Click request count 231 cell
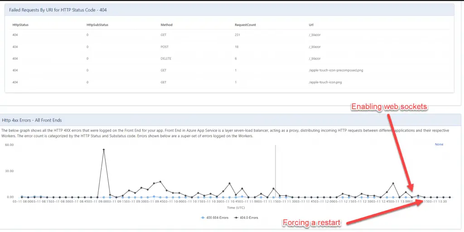 point(237,35)
